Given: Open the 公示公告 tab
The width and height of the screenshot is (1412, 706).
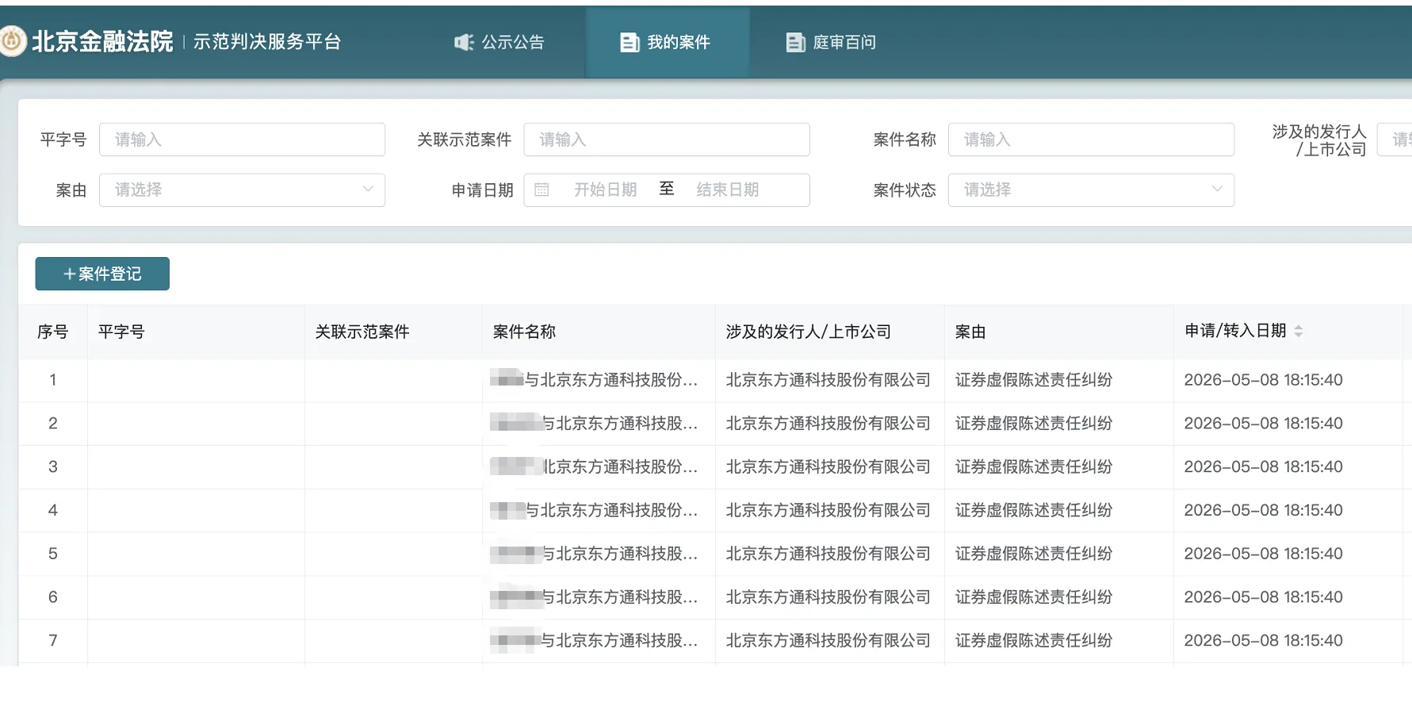Looking at the screenshot, I should [500, 42].
